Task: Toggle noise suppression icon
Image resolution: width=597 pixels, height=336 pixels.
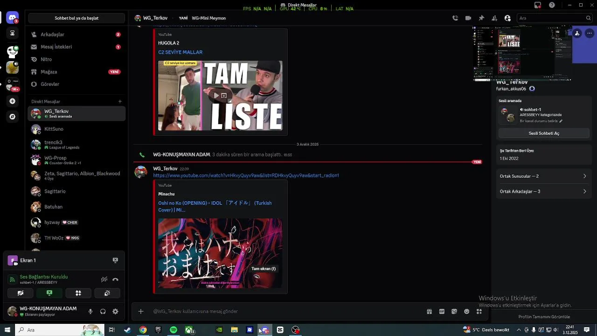Action: tap(104, 280)
